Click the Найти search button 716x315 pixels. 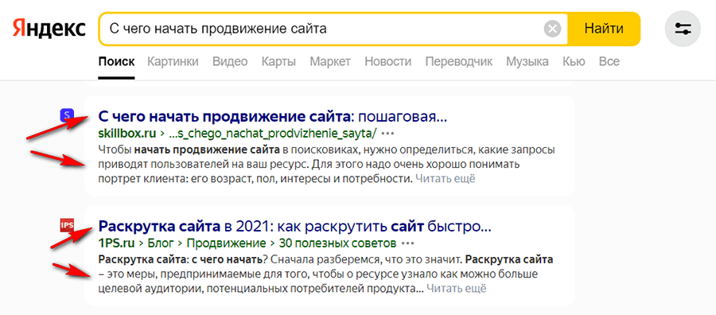pyautogui.click(x=604, y=29)
